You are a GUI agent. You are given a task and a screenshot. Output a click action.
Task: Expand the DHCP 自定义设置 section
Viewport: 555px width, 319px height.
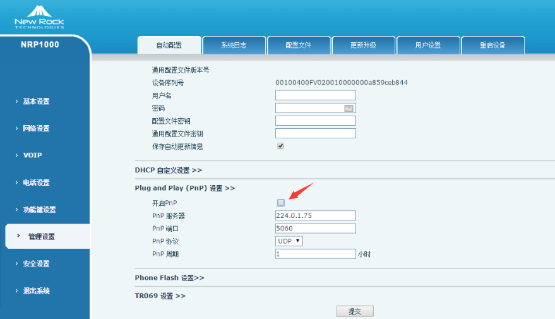pos(168,170)
